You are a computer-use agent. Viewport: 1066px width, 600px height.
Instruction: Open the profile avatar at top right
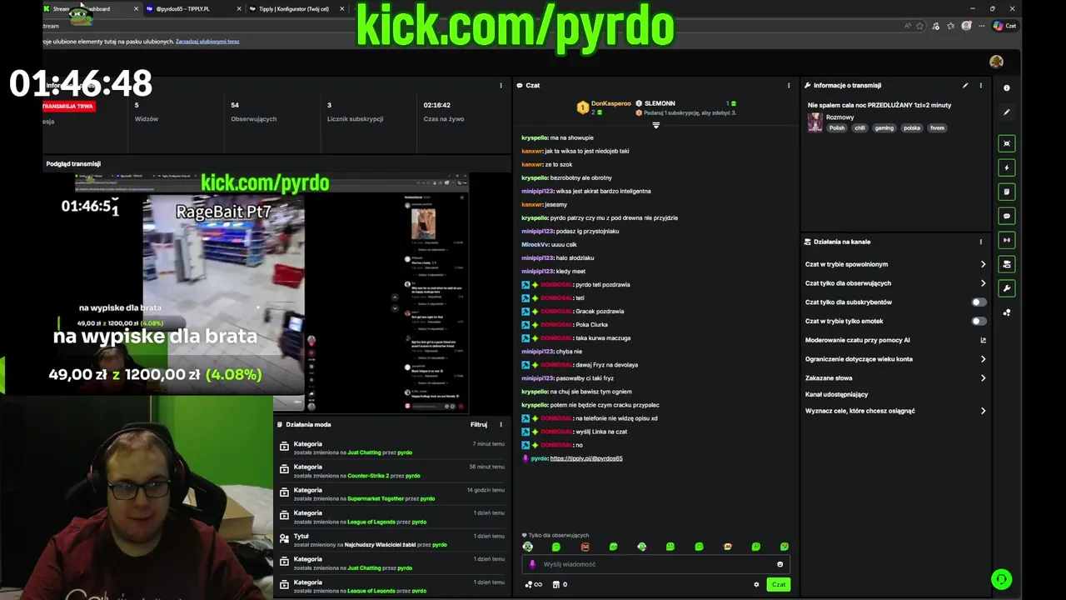pyautogui.click(x=996, y=62)
